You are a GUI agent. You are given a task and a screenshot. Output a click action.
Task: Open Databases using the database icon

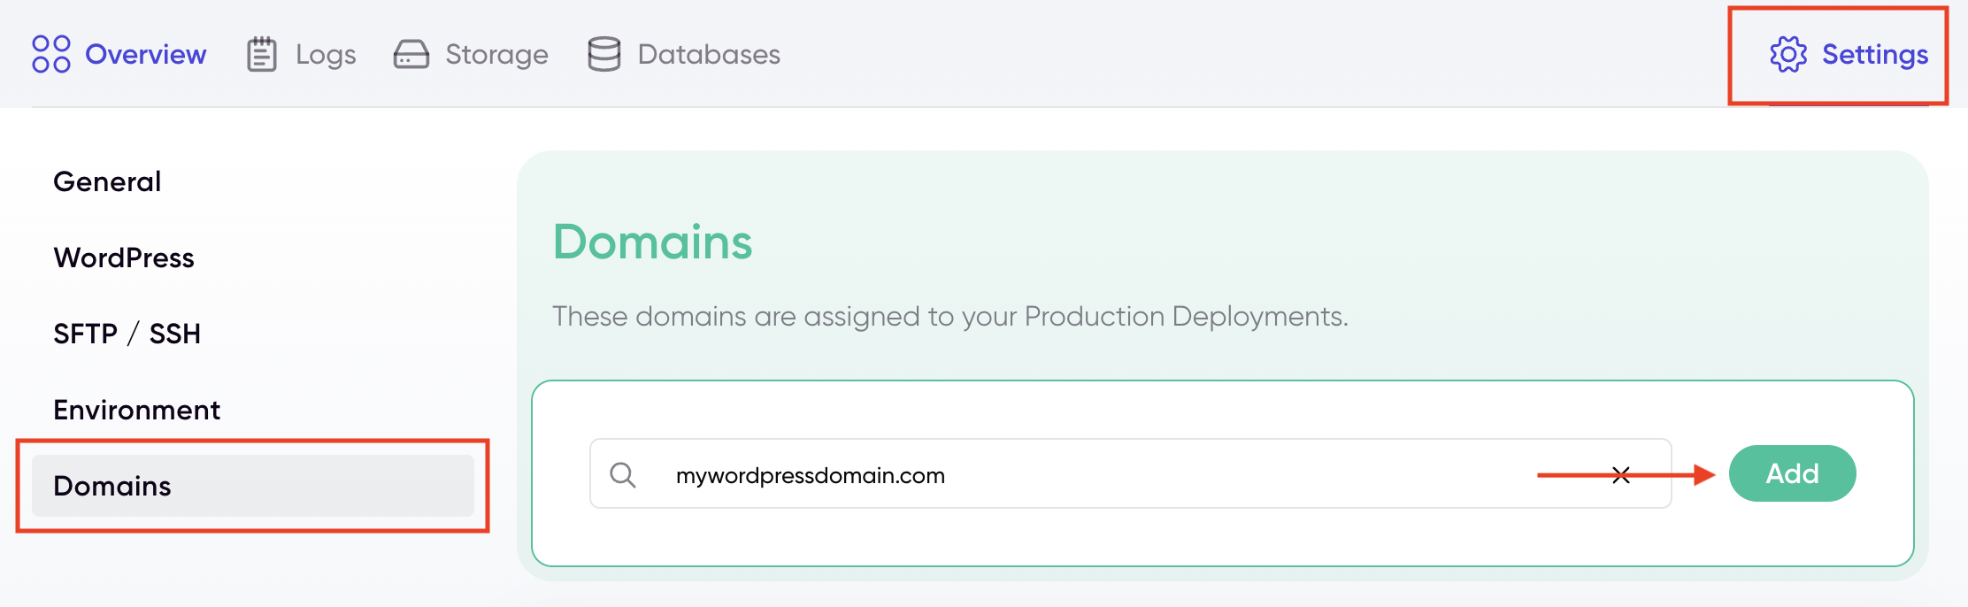pyautogui.click(x=604, y=53)
